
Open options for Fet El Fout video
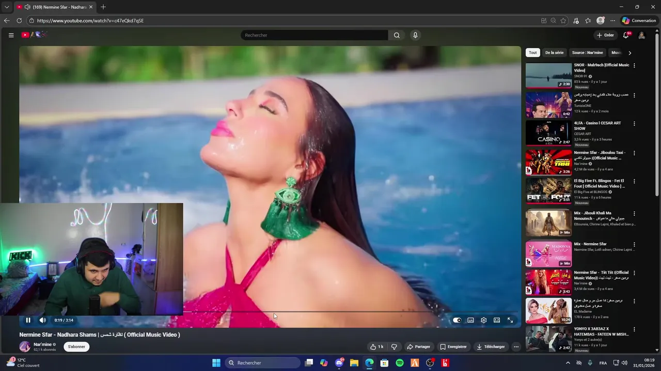(634, 181)
